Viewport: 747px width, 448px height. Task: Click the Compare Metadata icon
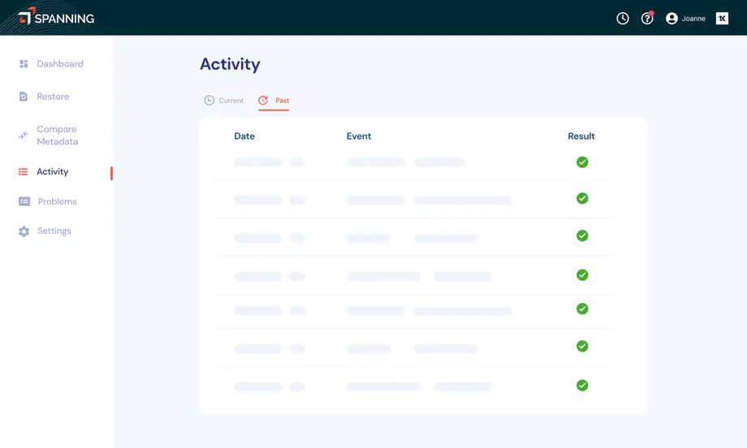tap(23, 136)
